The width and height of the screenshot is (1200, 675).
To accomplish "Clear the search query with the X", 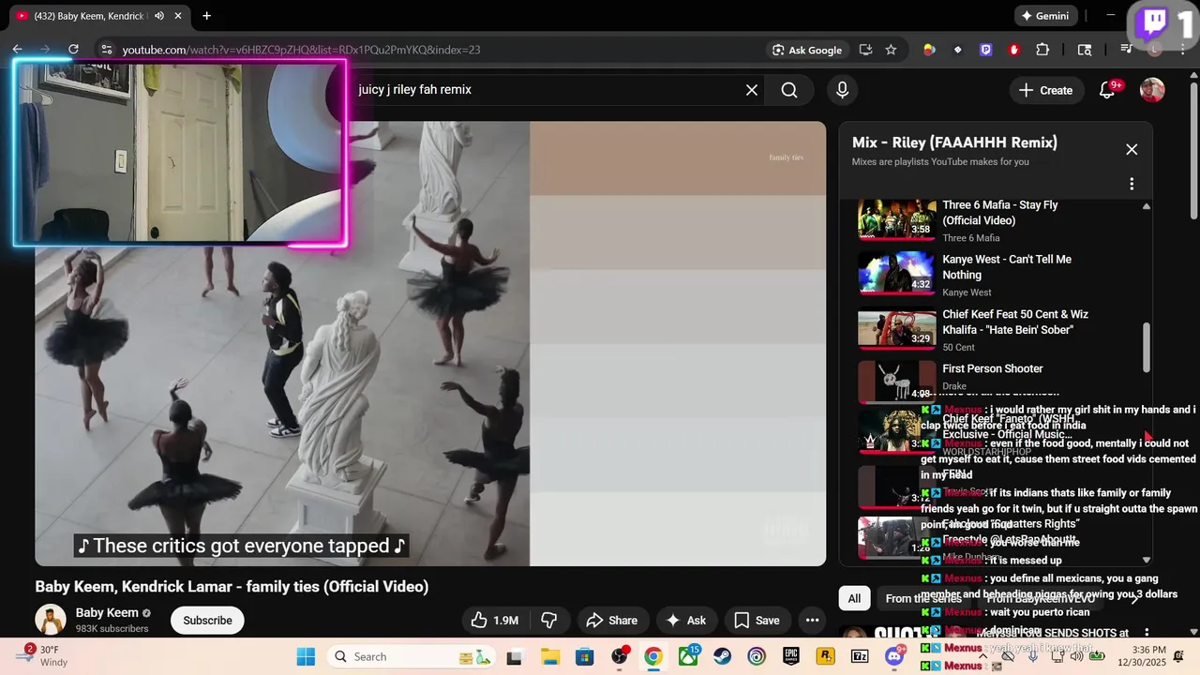I will (x=752, y=90).
